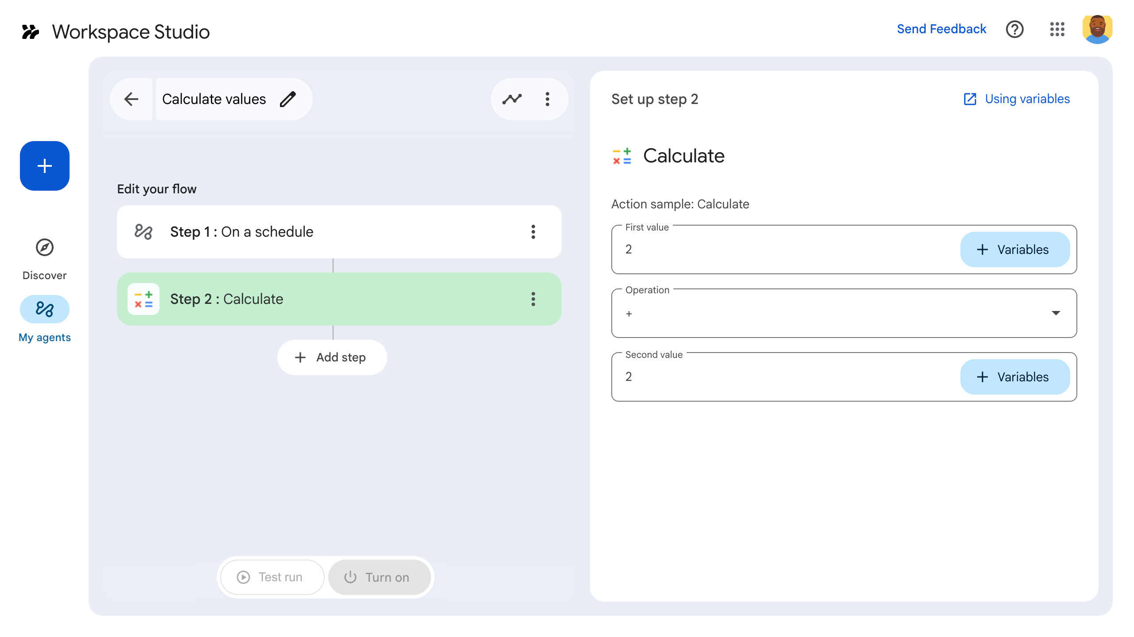Click Send Feedback
This screenshot has height=637, width=1134.
[x=942, y=29]
